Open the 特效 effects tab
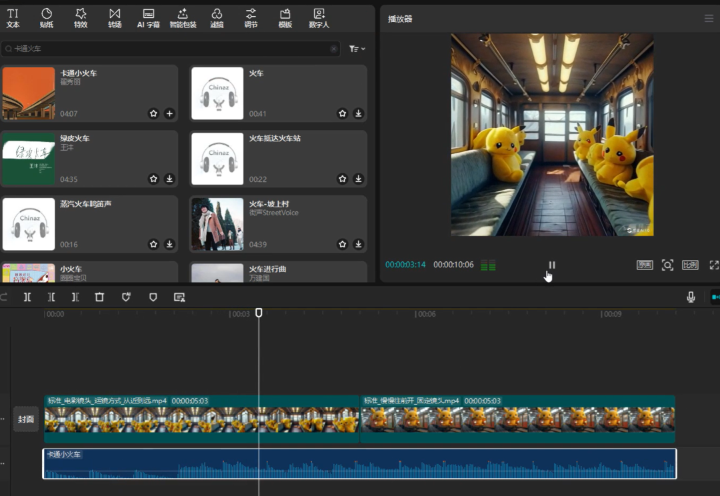This screenshot has height=496, width=720. click(x=81, y=19)
